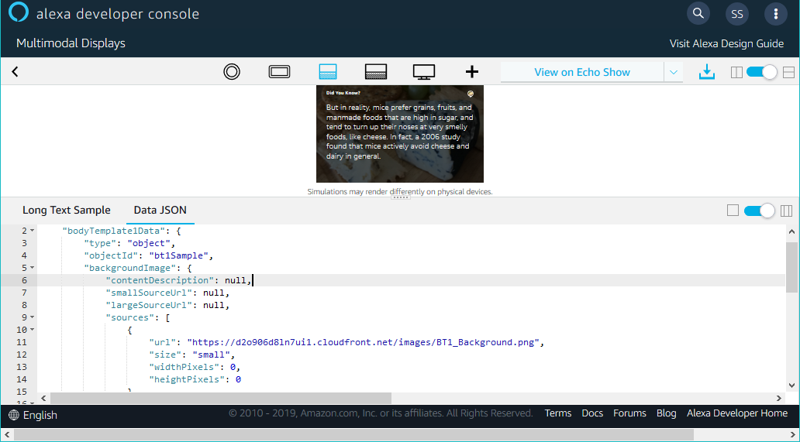The width and height of the screenshot is (800, 442).
Task: Open search with the magnifier icon
Action: pyautogui.click(x=698, y=13)
